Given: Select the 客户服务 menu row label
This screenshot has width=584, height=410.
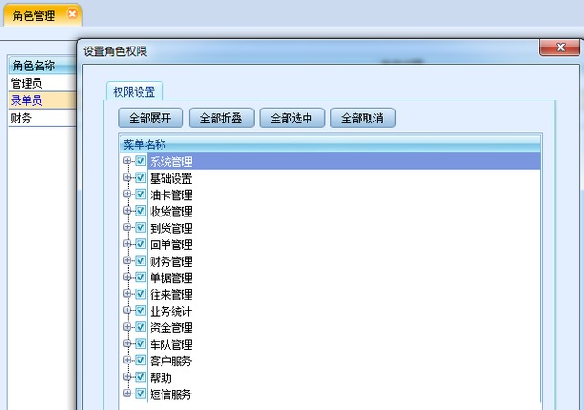Looking at the screenshot, I should click(x=171, y=361).
